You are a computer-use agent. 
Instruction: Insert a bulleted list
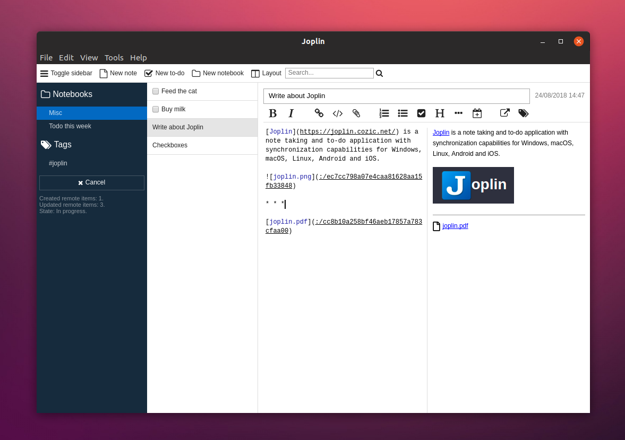pos(403,113)
